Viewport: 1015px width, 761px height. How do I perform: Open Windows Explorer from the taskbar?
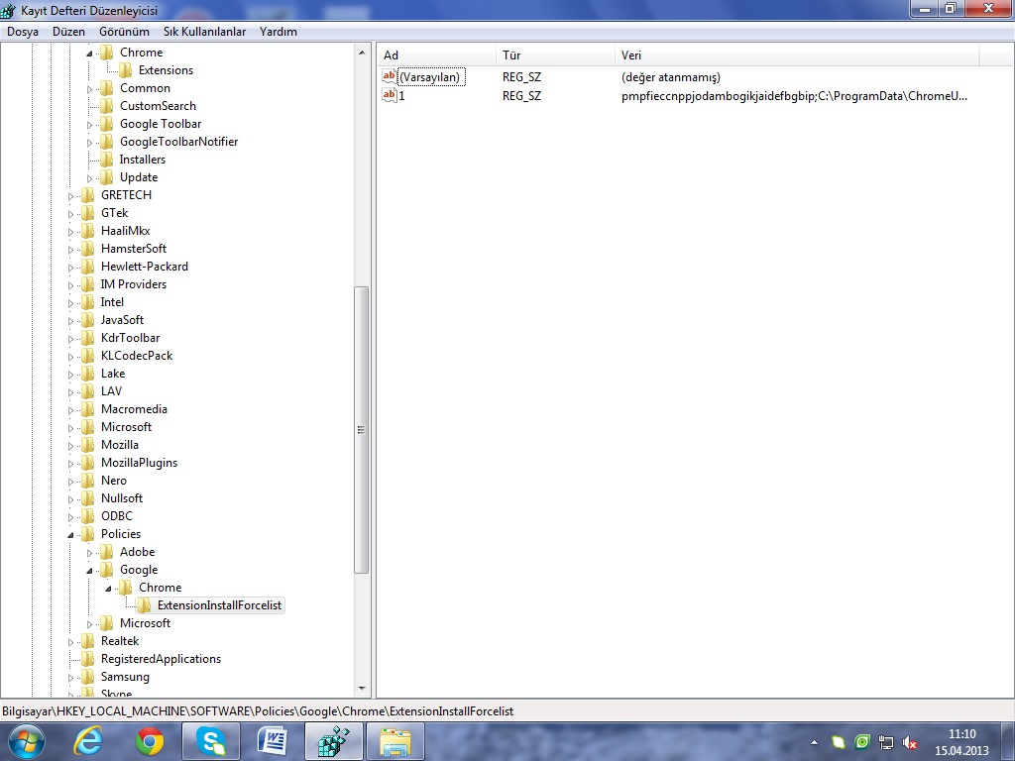click(395, 741)
